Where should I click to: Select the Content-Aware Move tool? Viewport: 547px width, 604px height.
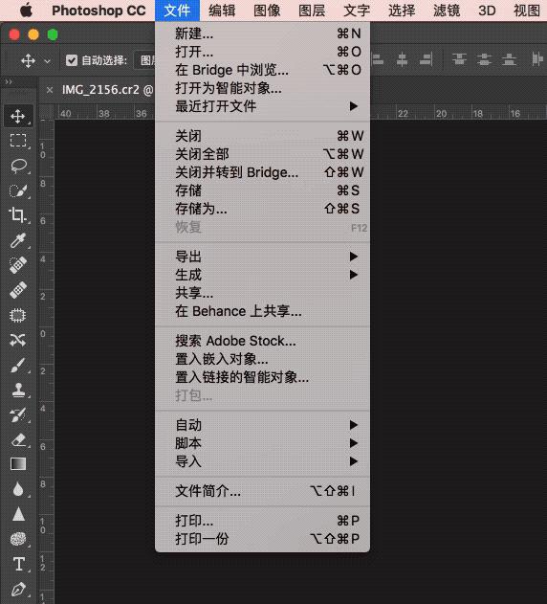18,340
